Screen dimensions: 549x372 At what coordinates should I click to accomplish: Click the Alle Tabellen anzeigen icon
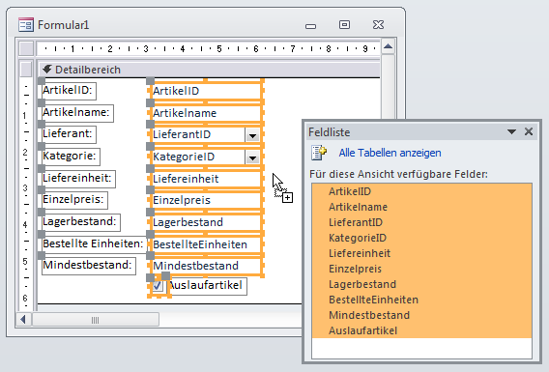[319, 153]
